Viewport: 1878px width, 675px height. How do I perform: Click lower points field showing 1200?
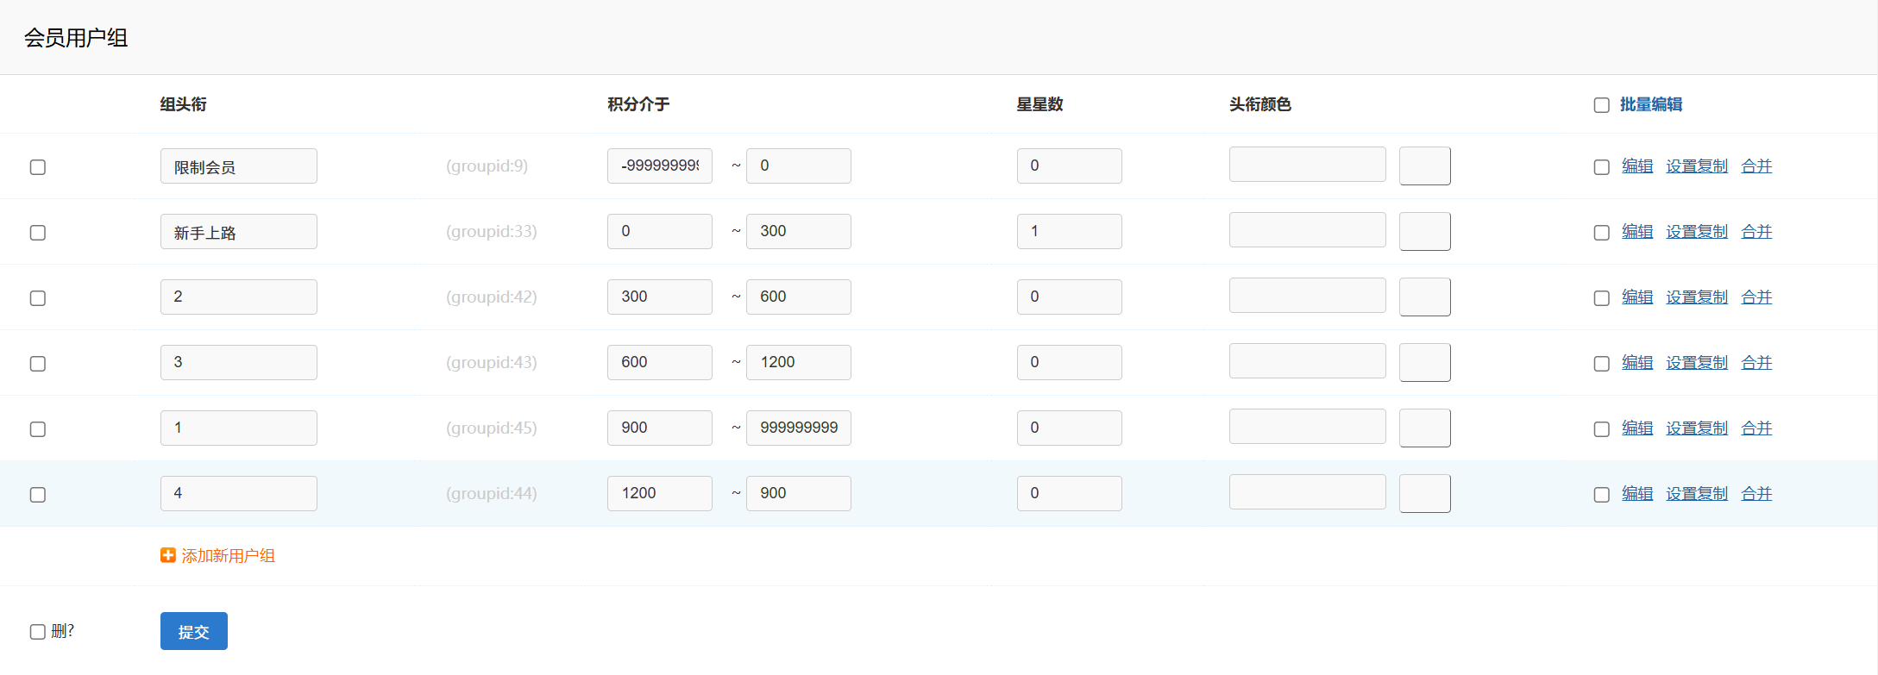[659, 493]
